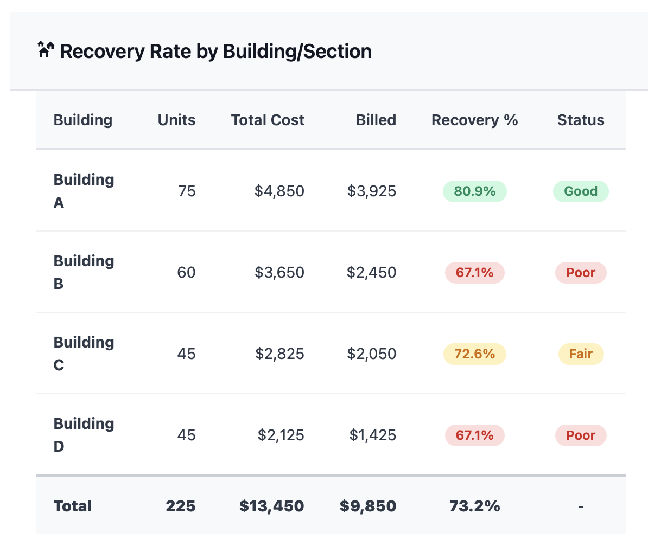Image resolution: width=648 pixels, height=552 pixels.
Task: Click the $13,450 total cost cell
Action: click(x=271, y=506)
